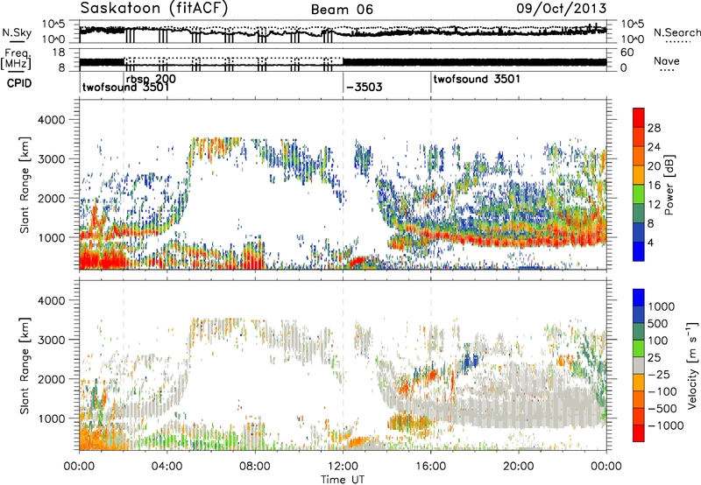Click the '20:00' time axis tick label
701x485 pixels.
pyautogui.click(x=519, y=467)
